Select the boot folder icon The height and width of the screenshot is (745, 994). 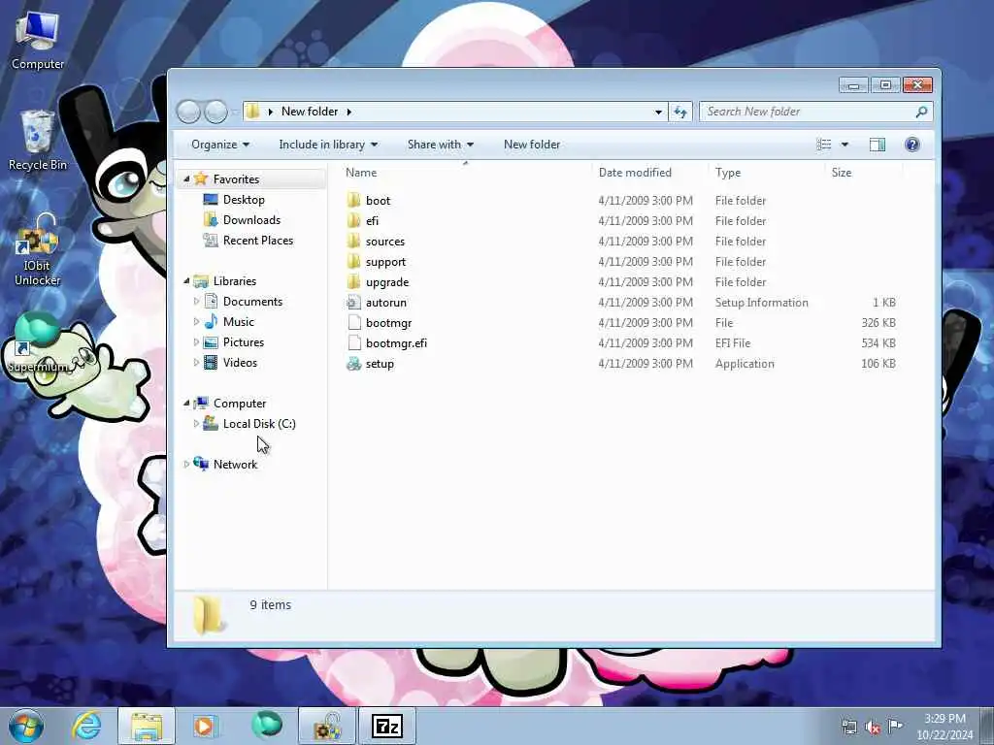point(353,200)
